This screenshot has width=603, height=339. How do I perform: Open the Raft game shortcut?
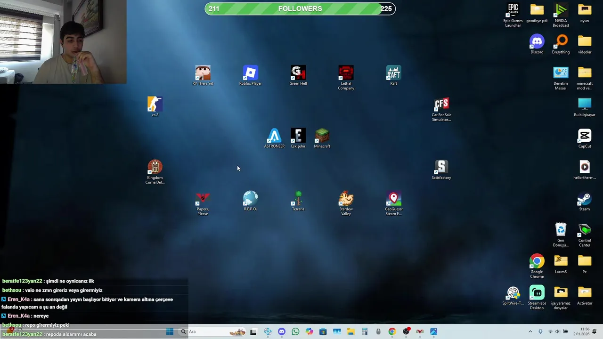(393, 76)
